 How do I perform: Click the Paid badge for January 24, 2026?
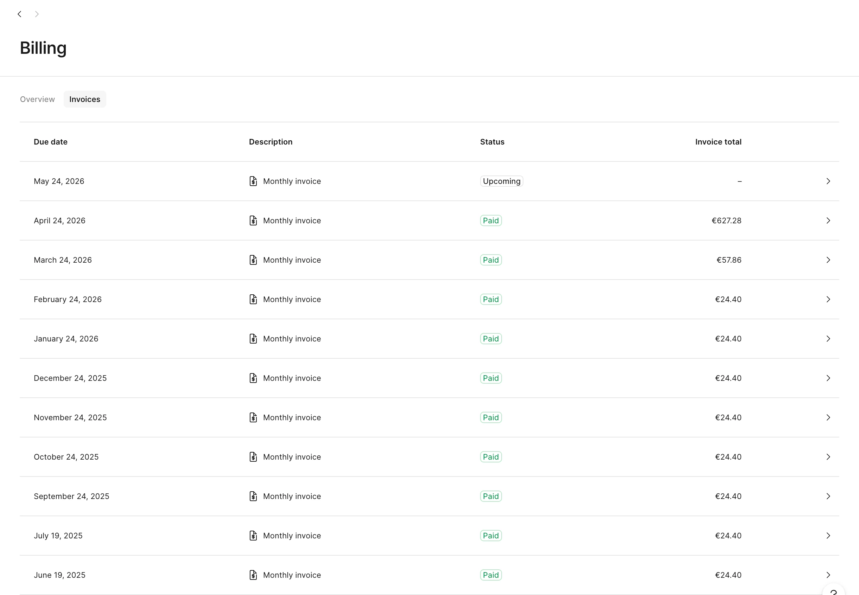coord(491,339)
